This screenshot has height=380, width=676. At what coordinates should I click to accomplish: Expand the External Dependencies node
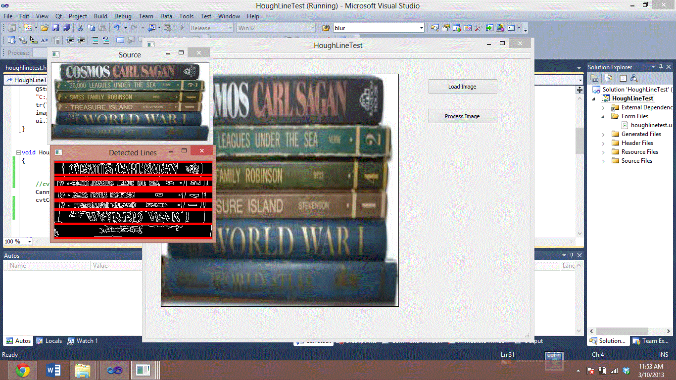[603, 107]
